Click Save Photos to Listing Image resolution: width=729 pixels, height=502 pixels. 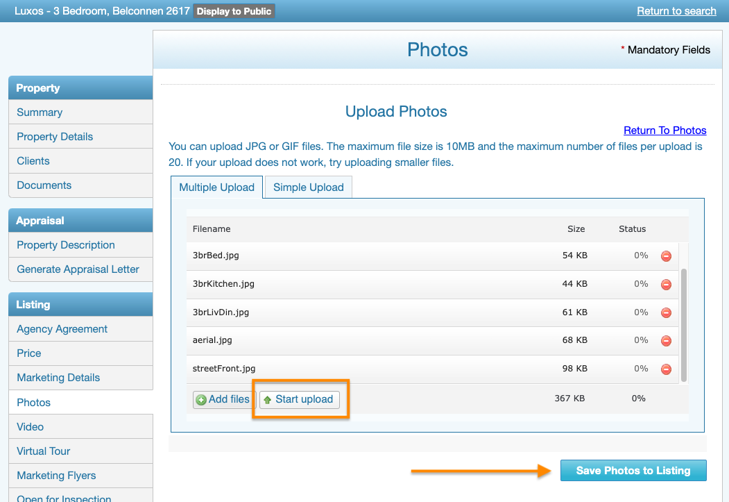tap(633, 471)
